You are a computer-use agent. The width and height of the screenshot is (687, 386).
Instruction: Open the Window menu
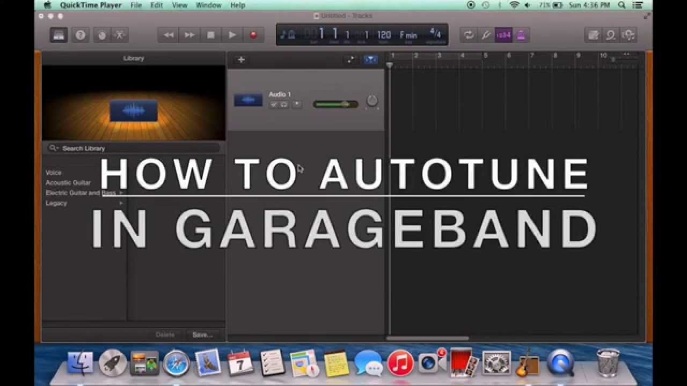[208, 5]
